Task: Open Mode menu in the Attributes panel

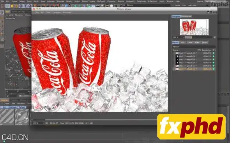Action: [178, 5]
